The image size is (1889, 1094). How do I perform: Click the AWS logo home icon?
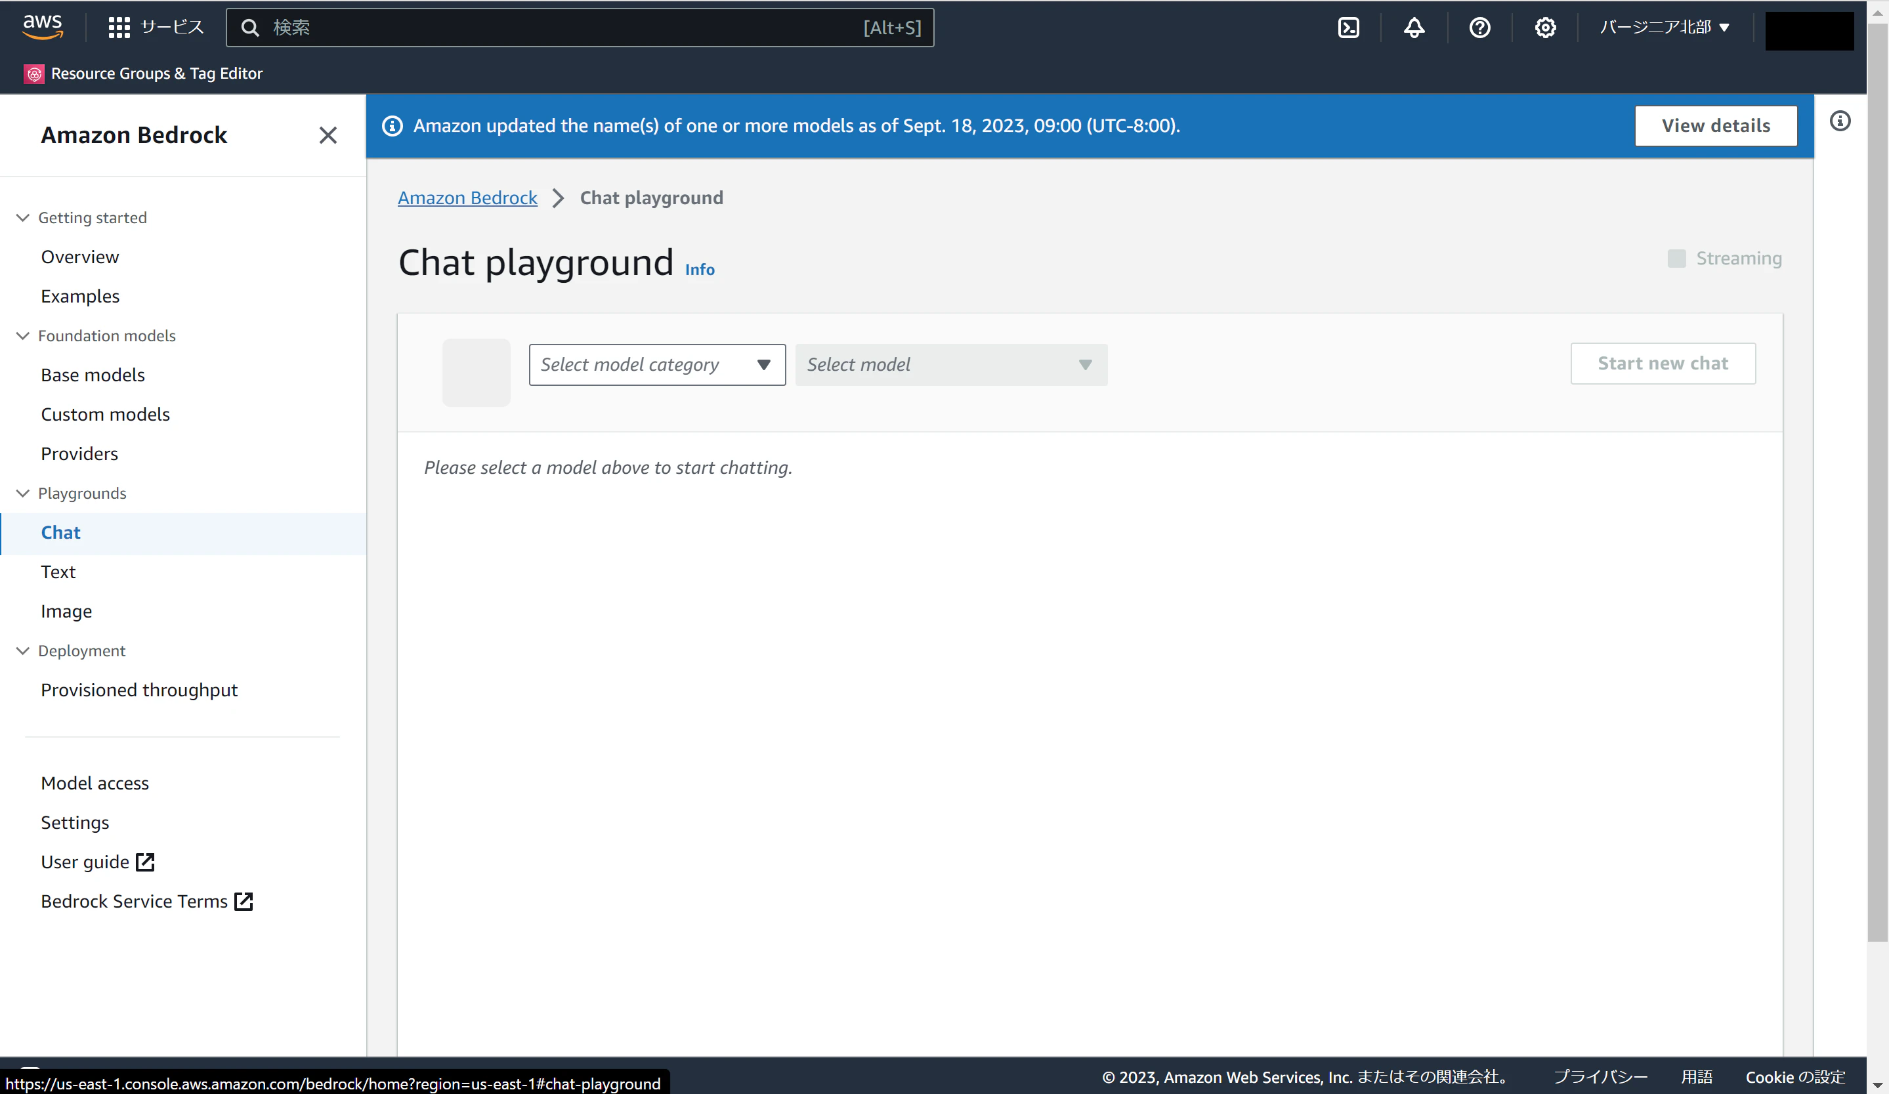coord(43,26)
